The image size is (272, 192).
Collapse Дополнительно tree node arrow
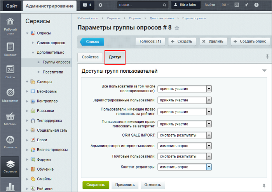(x=33, y=53)
